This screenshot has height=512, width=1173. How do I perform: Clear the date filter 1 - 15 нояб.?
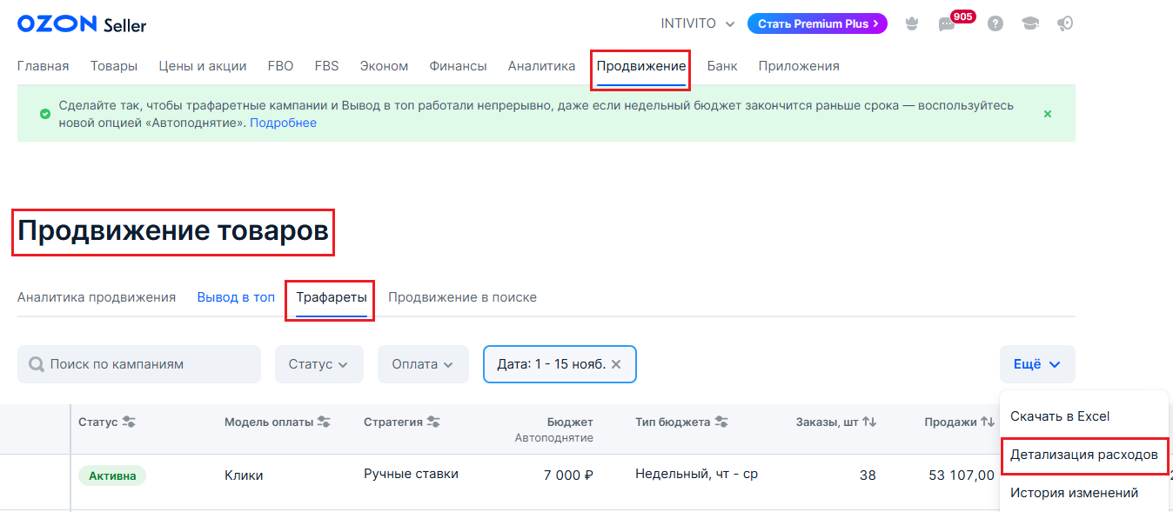pos(616,364)
